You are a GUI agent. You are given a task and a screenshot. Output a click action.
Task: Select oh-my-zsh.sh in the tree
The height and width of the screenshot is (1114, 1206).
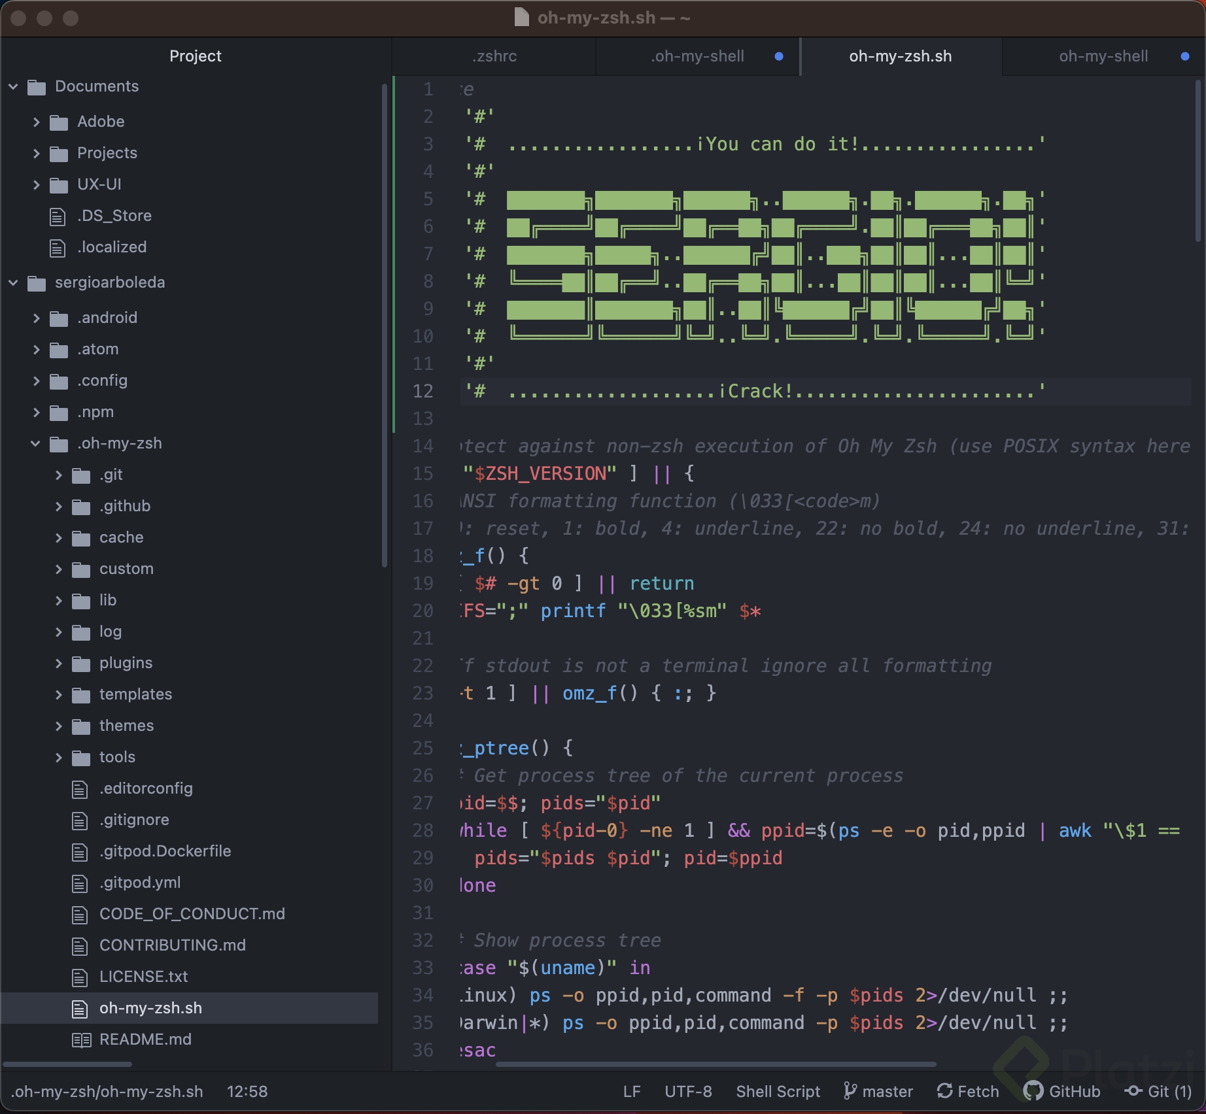point(190,1008)
